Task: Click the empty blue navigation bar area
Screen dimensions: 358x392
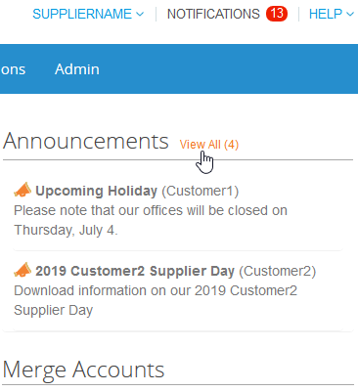Action: tap(228, 69)
